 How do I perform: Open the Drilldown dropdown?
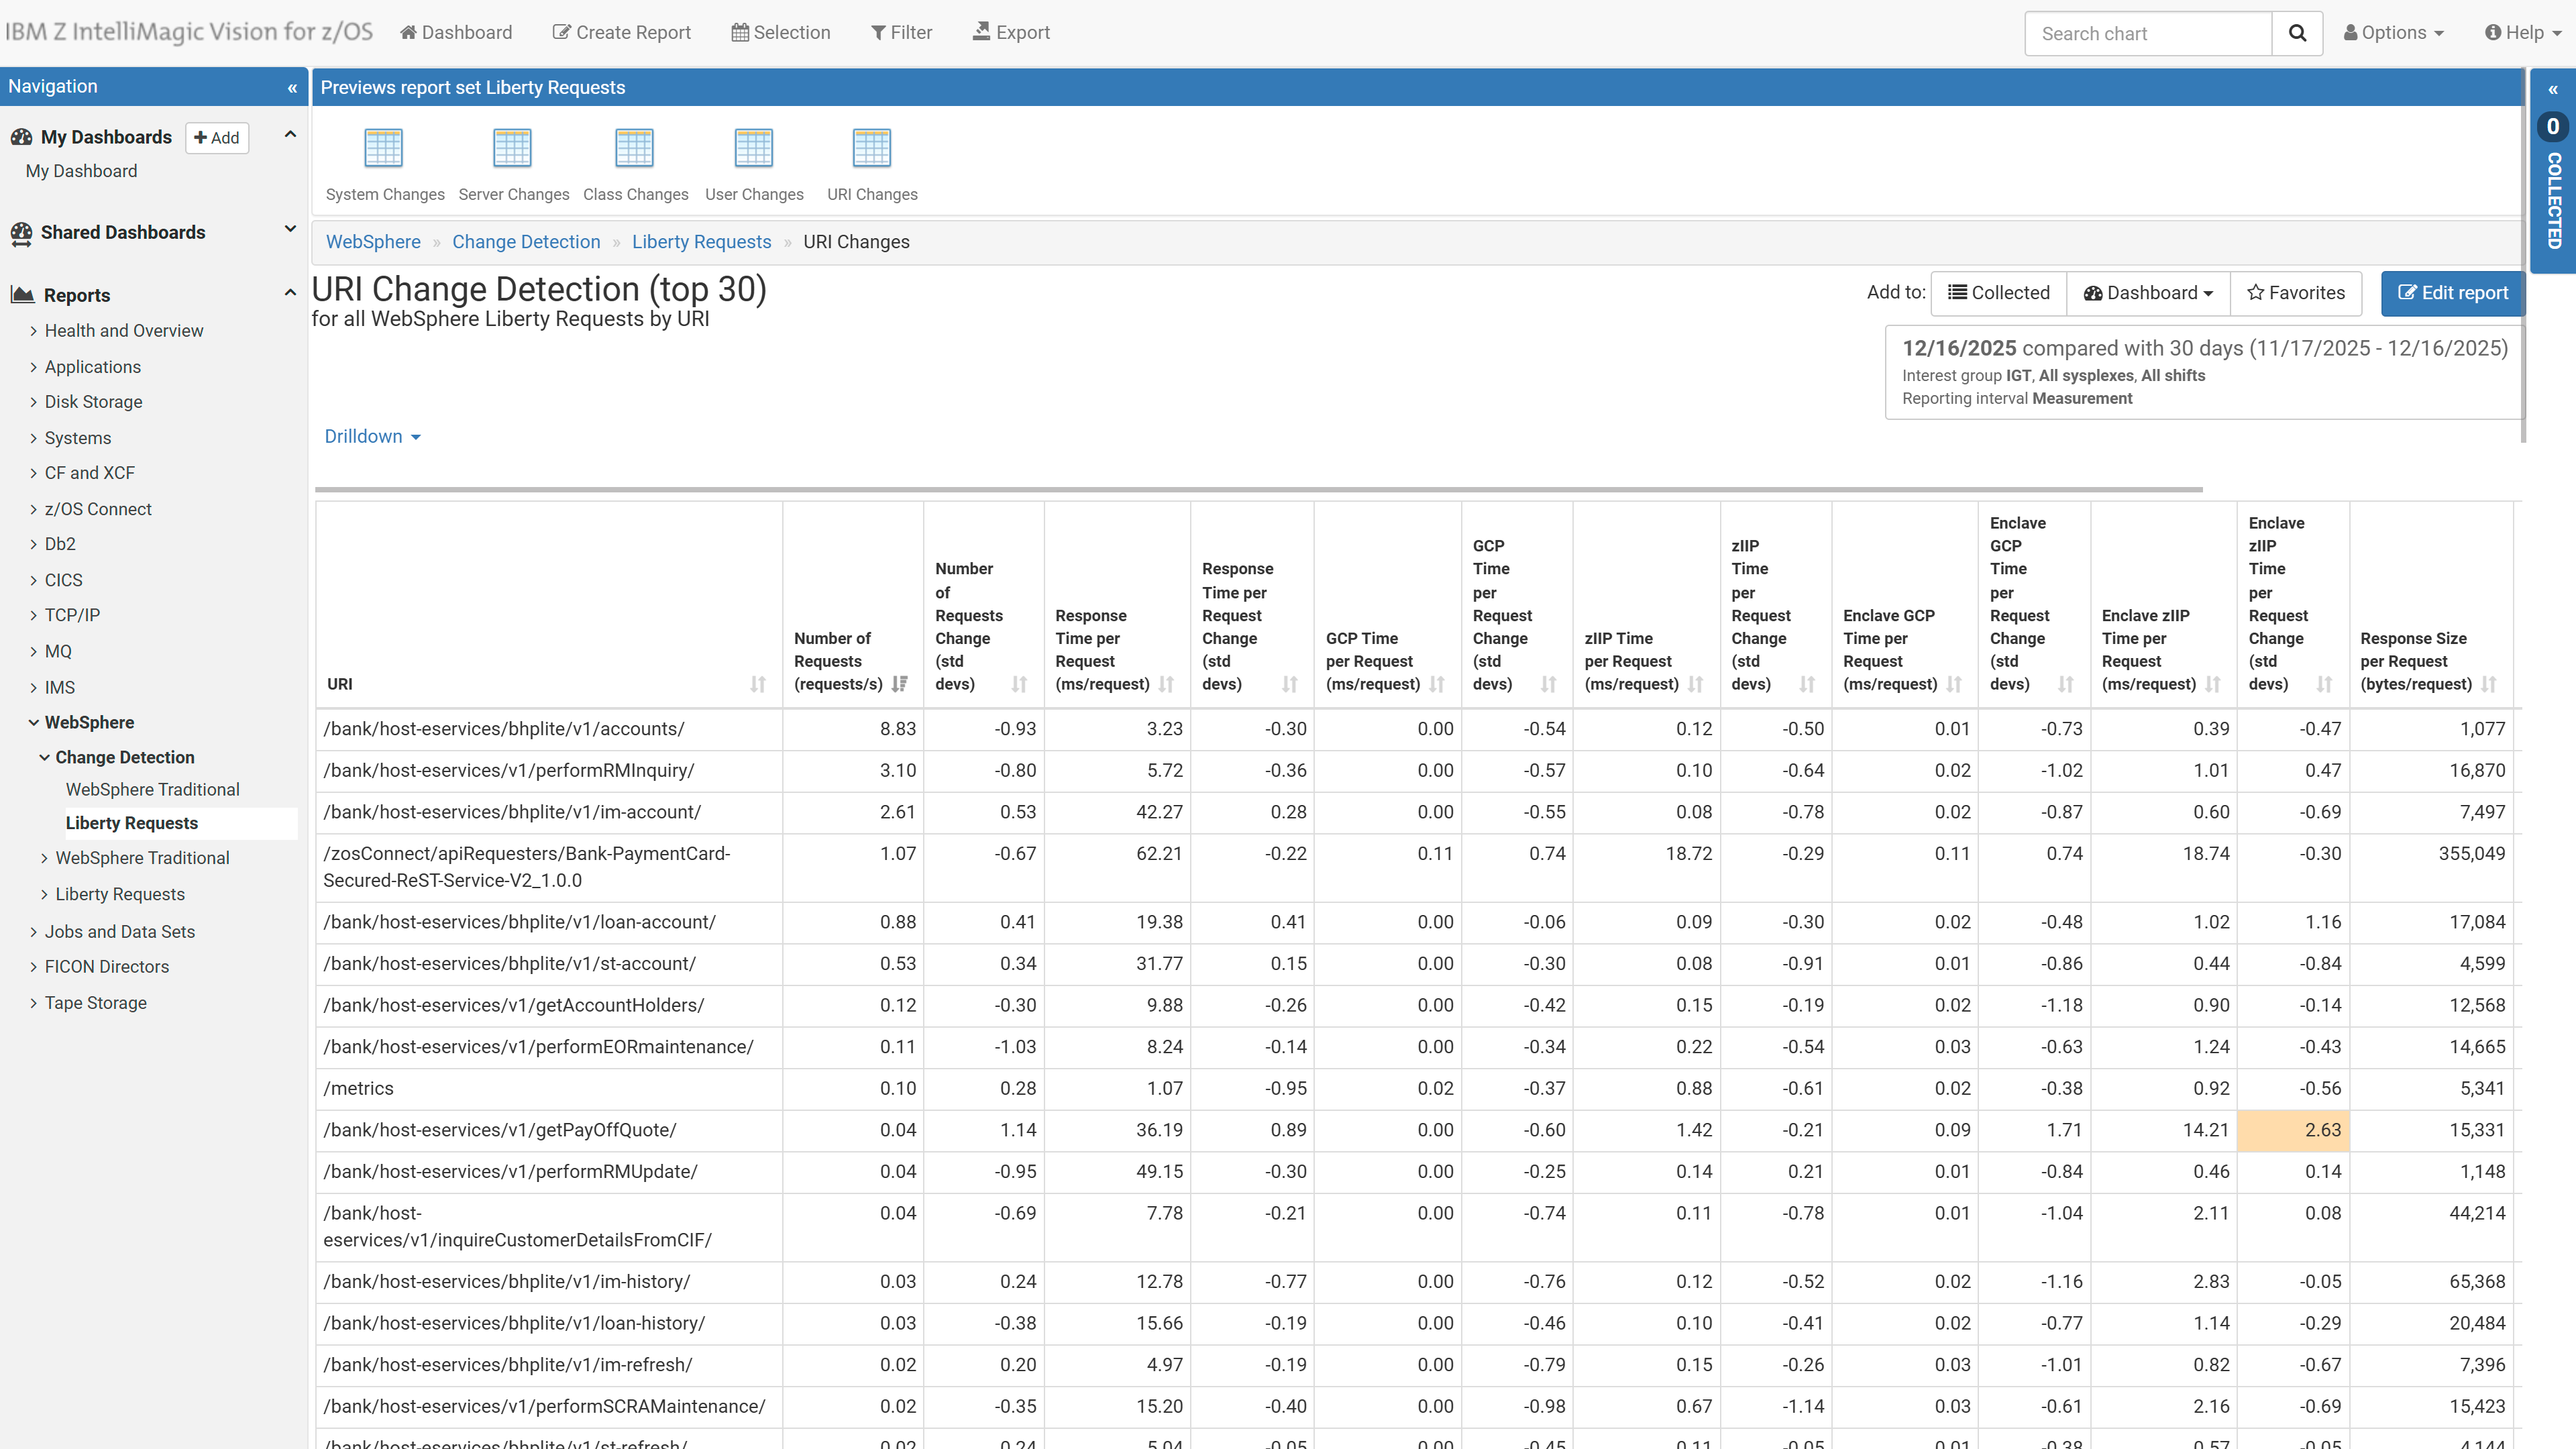pos(372,437)
